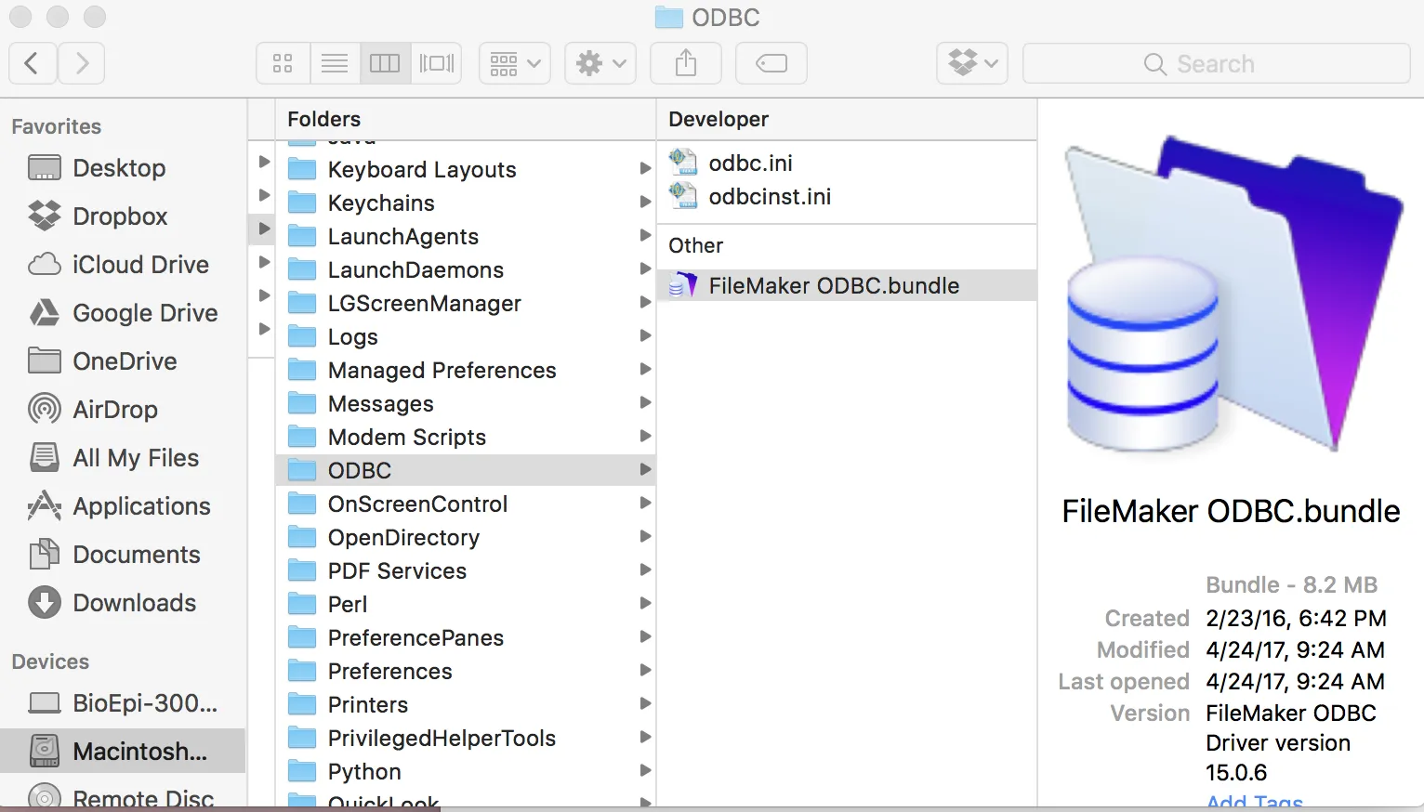Go forward with the right chevron button
1424x812 pixels.
pos(82,63)
